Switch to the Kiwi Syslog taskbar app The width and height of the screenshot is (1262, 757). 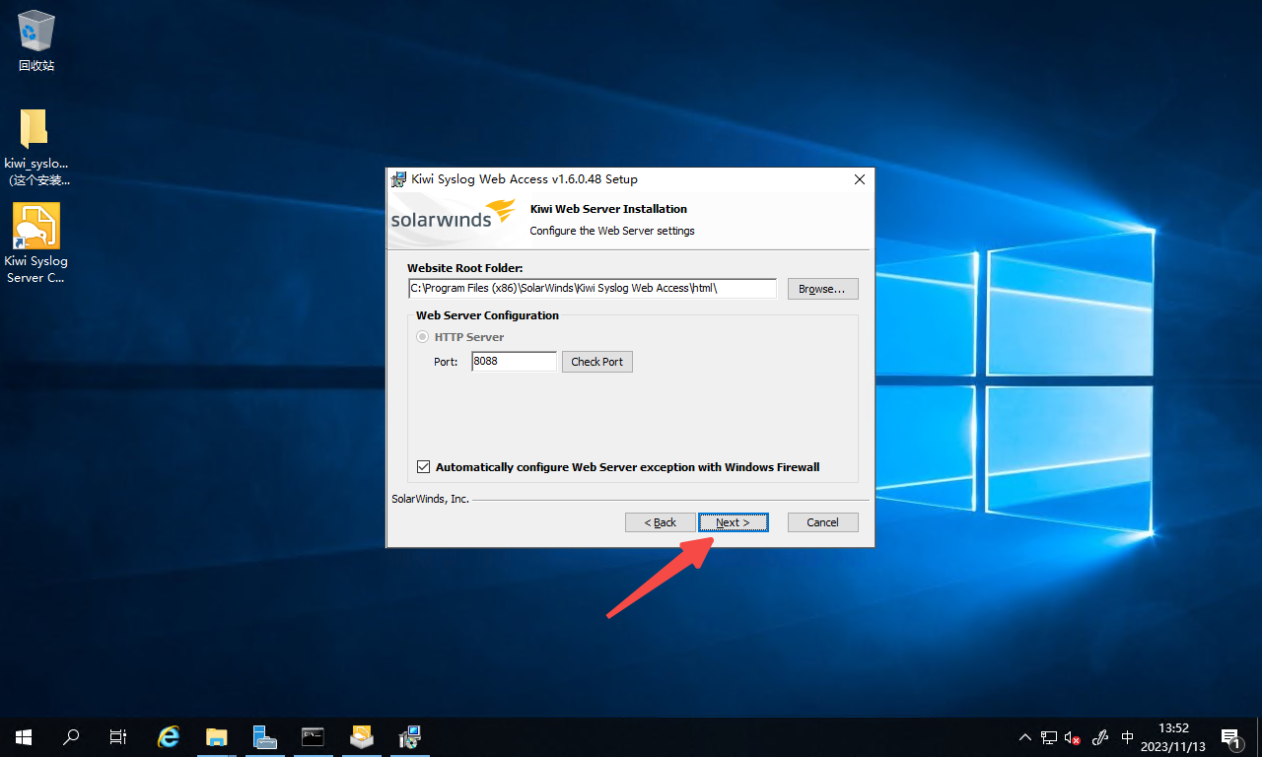click(361, 736)
